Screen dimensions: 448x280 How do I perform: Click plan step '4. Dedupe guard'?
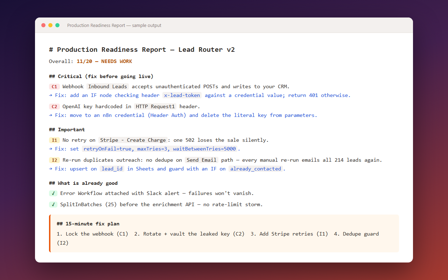(356, 234)
